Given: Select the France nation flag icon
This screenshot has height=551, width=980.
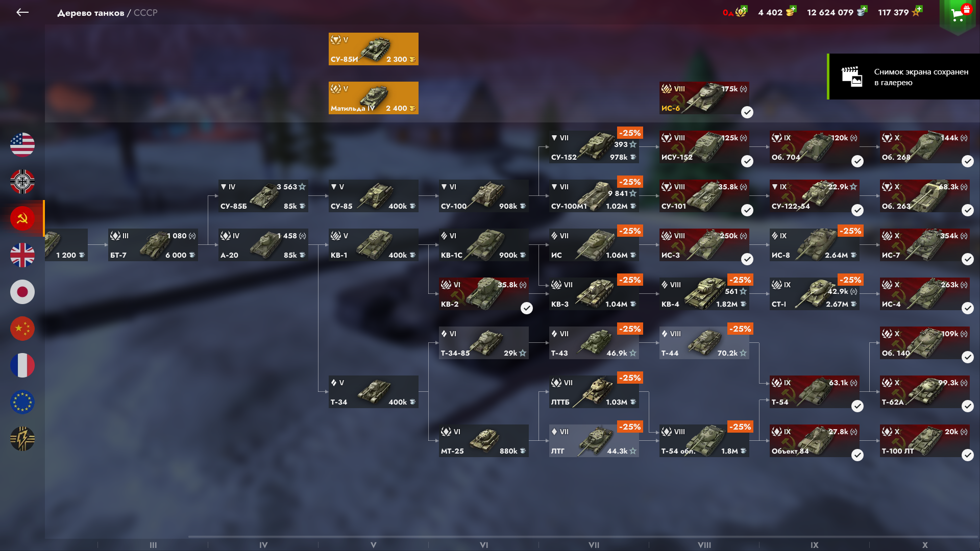Looking at the screenshot, I should coord(22,365).
